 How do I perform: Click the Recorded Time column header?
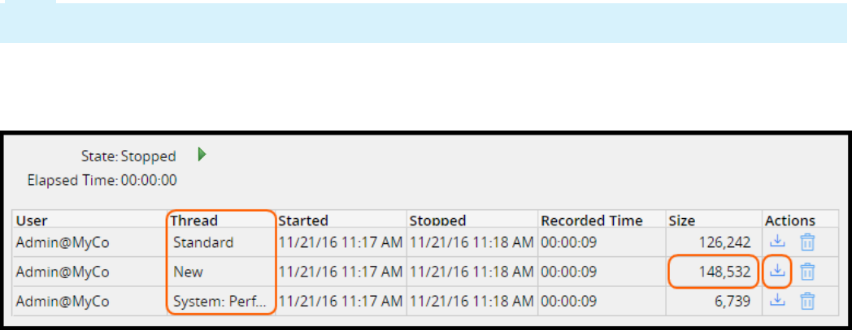pos(592,220)
